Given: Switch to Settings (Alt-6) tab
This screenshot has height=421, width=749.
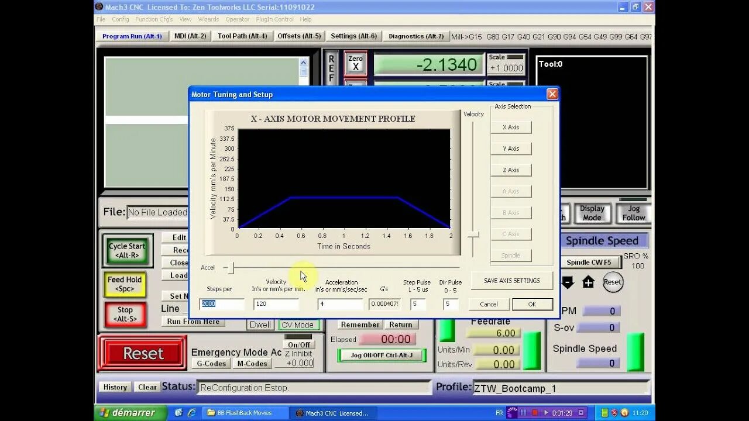Looking at the screenshot, I should coord(354,36).
